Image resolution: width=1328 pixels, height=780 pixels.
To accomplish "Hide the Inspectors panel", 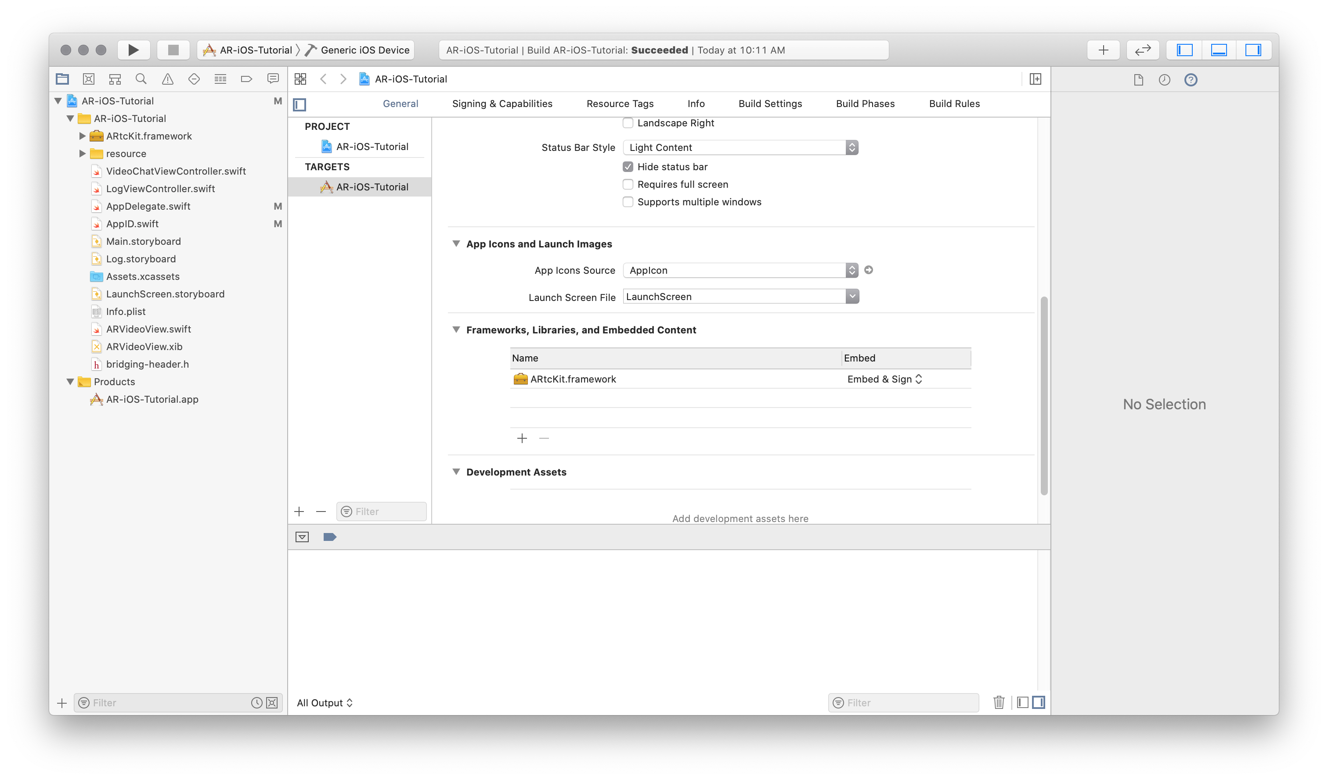I will click(1254, 50).
